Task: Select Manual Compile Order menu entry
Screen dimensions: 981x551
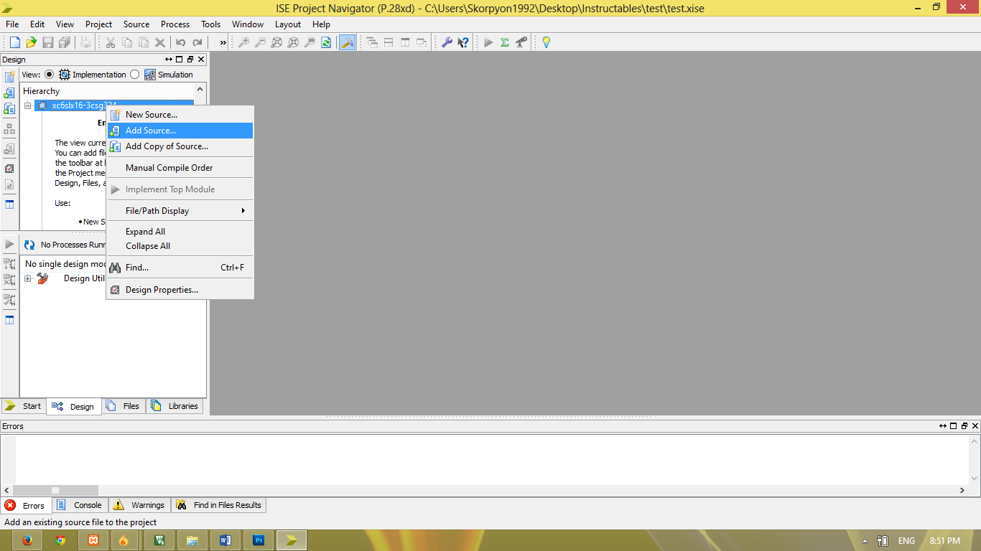Action: pyautogui.click(x=180, y=168)
